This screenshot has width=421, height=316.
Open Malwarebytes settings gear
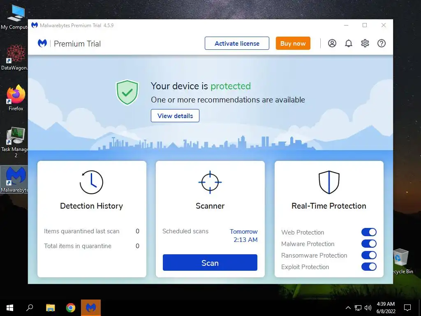(365, 43)
